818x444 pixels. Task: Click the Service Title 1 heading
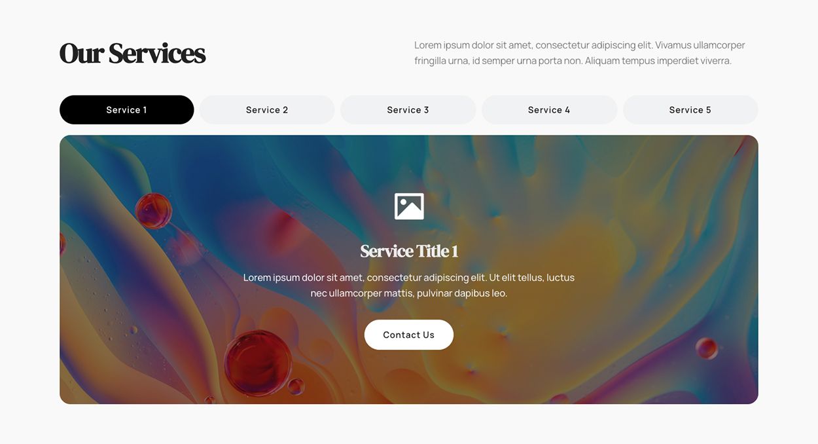(409, 251)
